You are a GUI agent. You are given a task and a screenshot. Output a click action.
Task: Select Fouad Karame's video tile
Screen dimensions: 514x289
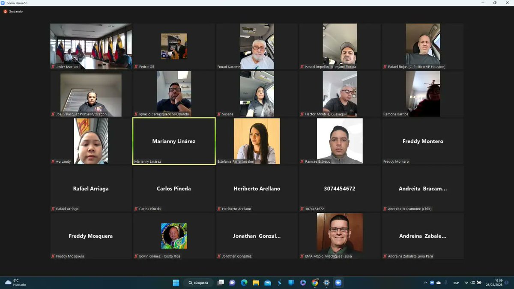pos(257,46)
